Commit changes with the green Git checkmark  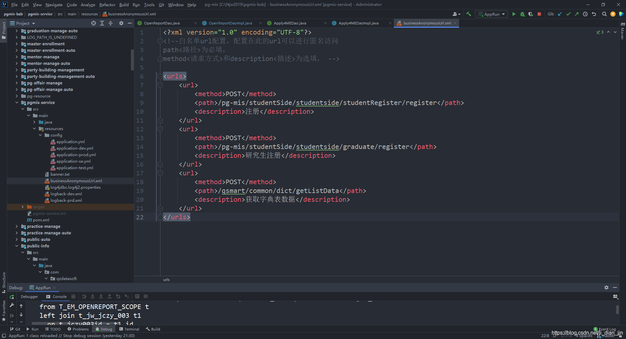568,14
